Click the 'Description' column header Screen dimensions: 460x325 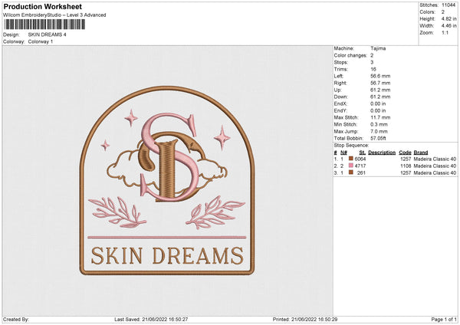click(x=382, y=153)
